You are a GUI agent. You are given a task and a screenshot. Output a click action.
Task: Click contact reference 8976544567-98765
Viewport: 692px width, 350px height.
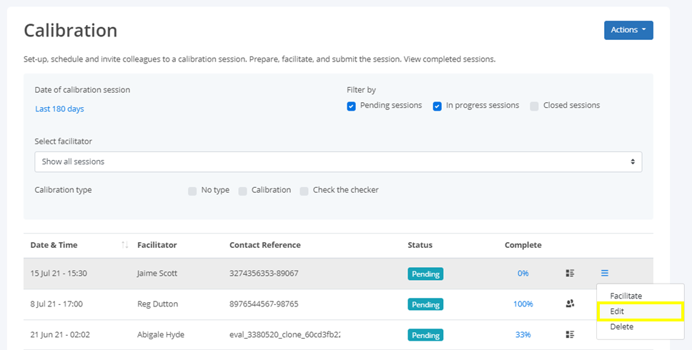264,304
